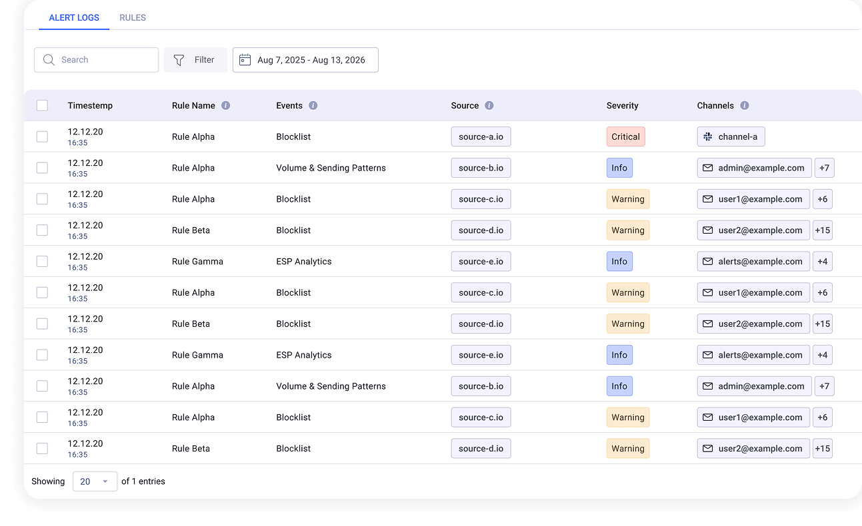Image resolution: width=862 pixels, height=526 pixels.
Task: Click the mail icon on the first admin@example.com chip
Action: coord(708,168)
